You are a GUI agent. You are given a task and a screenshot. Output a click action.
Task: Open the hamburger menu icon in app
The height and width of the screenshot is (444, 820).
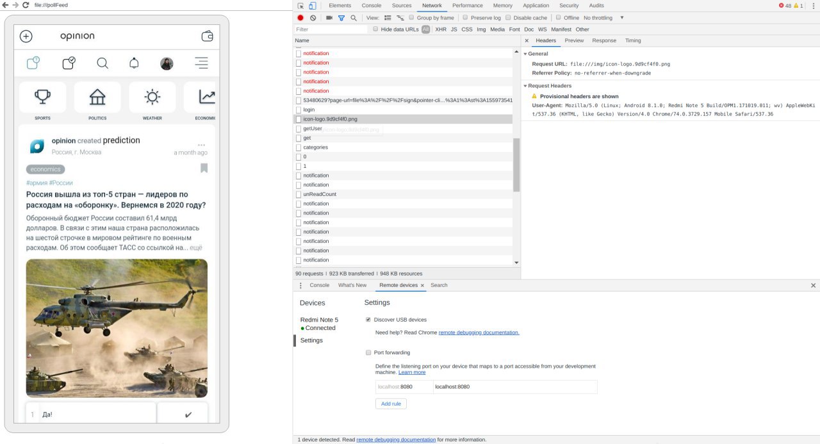click(x=202, y=63)
